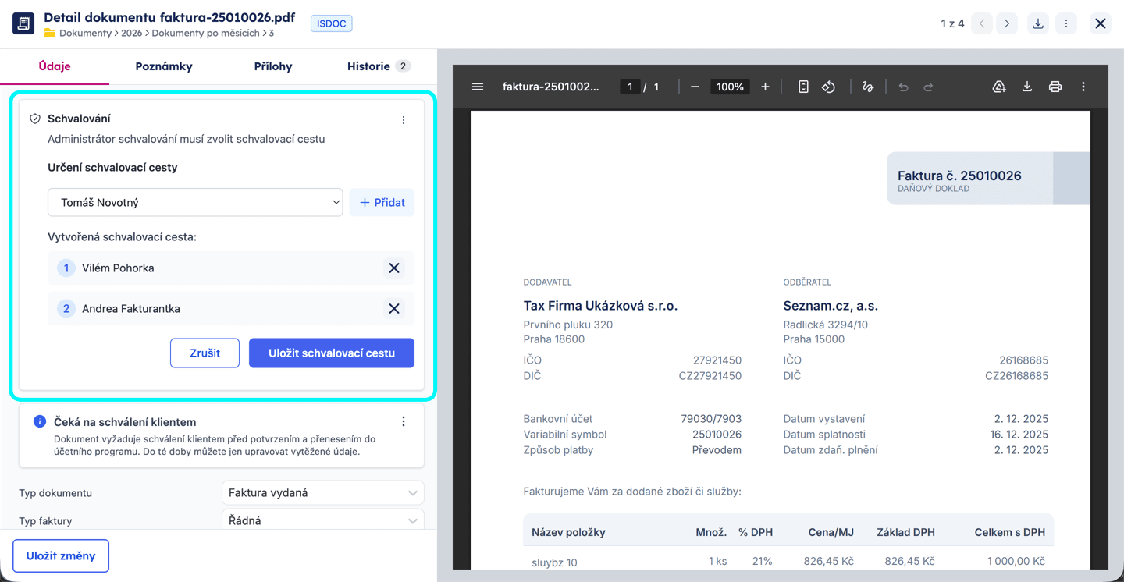This screenshot has height=582, width=1124.
Task: Expand the Typ dokumentu dropdown
Action: (x=323, y=493)
